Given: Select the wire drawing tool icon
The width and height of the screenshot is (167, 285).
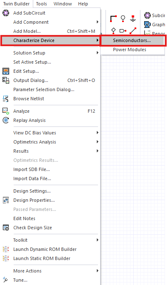Looking at the screenshot, I should (113, 19).
